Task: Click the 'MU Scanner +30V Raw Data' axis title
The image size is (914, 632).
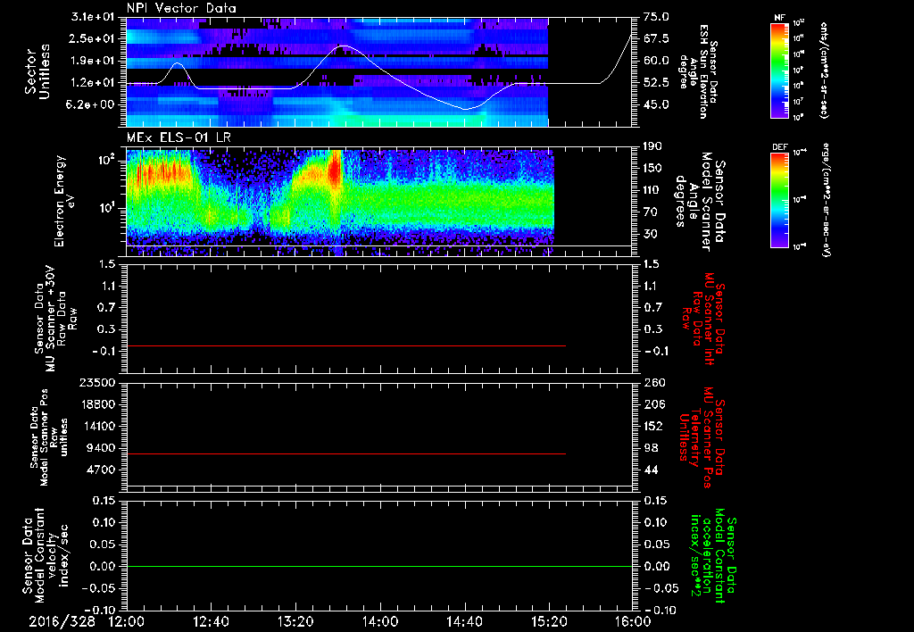Action: point(56,319)
